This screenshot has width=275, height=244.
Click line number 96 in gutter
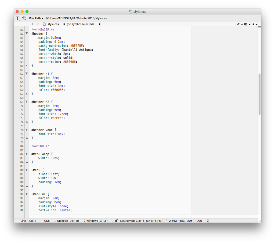point(22,210)
